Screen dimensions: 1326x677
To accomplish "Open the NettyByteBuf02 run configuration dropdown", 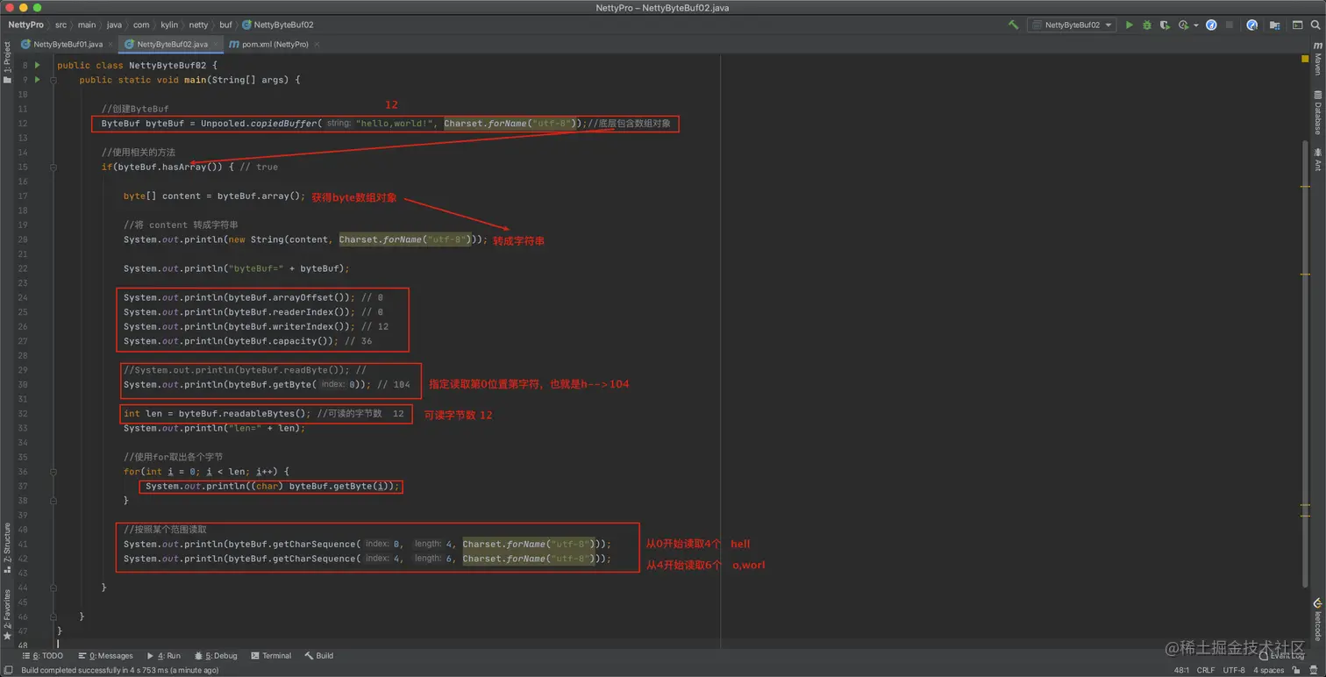I will [x=1072, y=25].
